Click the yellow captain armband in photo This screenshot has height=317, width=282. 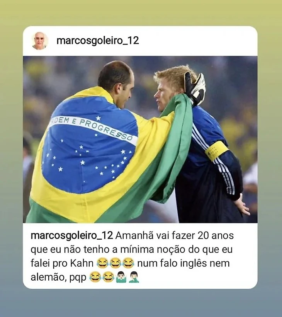point(216,151)
